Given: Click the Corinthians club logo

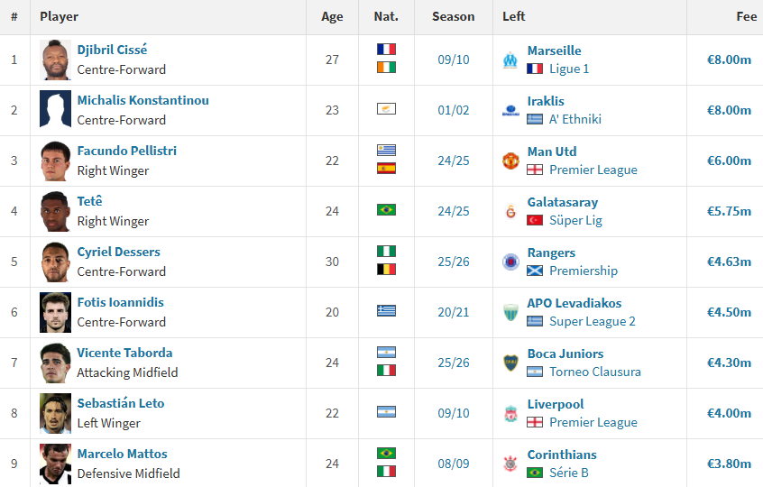Looking at the screenshot, I should [x=510, y=464].
